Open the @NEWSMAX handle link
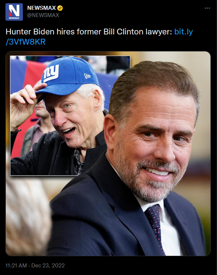217x275 pixels. [x=43, y=15]
